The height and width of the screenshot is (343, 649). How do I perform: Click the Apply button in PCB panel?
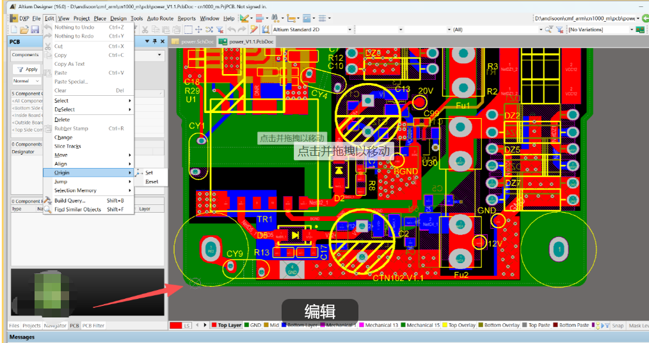[28, 70]
